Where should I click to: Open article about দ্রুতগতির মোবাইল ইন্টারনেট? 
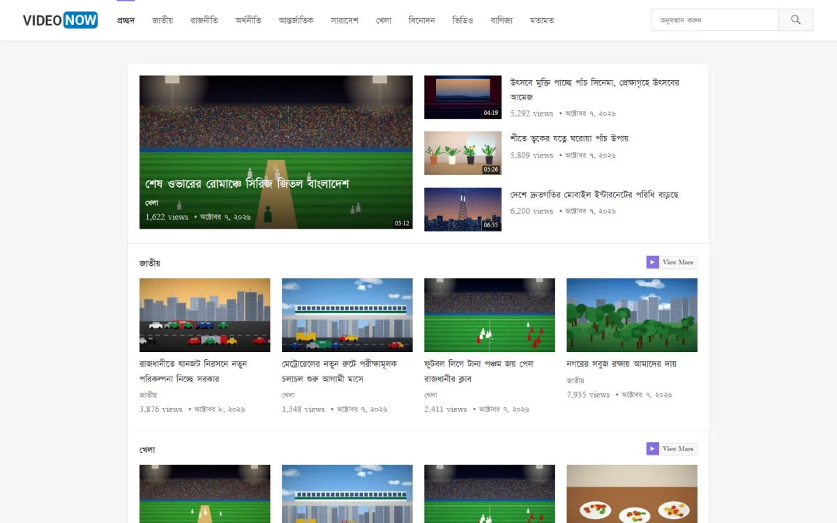594,194
